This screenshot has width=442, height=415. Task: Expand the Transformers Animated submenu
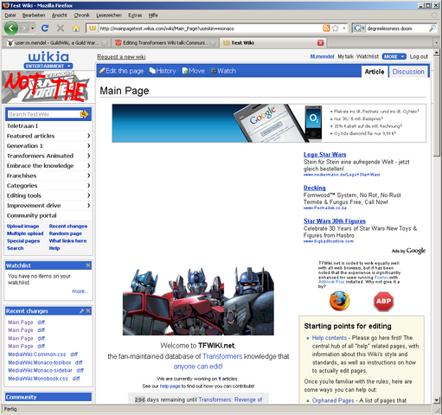88,156
